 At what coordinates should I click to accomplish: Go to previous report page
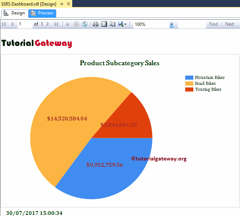coord(12,24)
